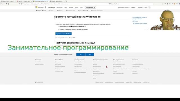Open Office in the header navigation
Screen dimensions: 180x101
click(66, 7)
